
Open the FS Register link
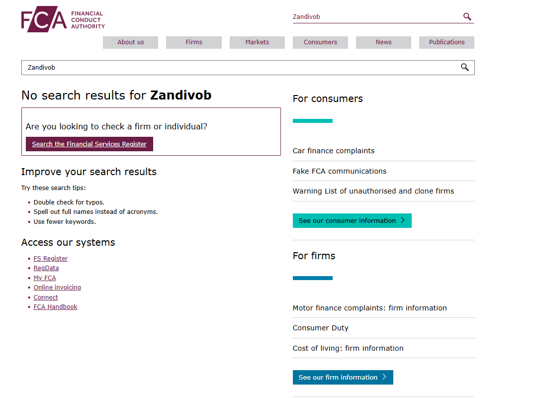point(51,259)
